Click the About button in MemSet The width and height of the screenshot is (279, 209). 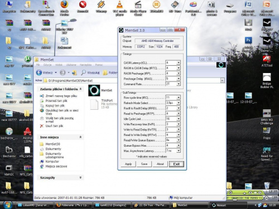click(160, 164)
